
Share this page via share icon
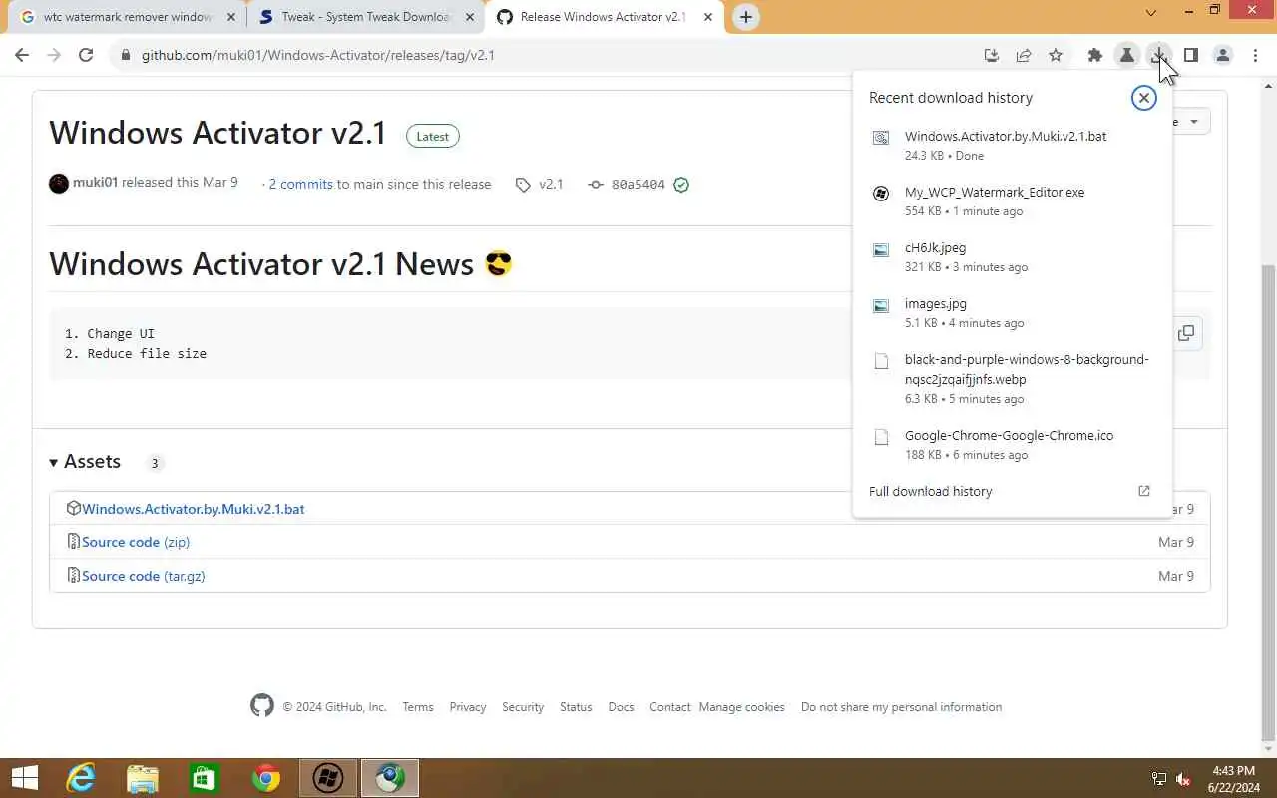pos(1024,55)
